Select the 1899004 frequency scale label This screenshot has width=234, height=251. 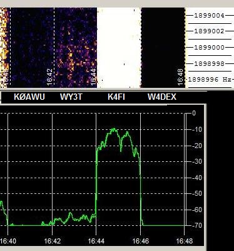click(209, 16)
